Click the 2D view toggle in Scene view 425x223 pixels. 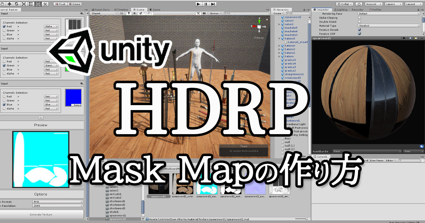tap(122, 13)
